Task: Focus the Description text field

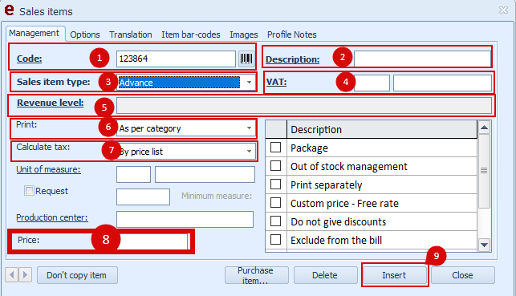Action: 422,59
